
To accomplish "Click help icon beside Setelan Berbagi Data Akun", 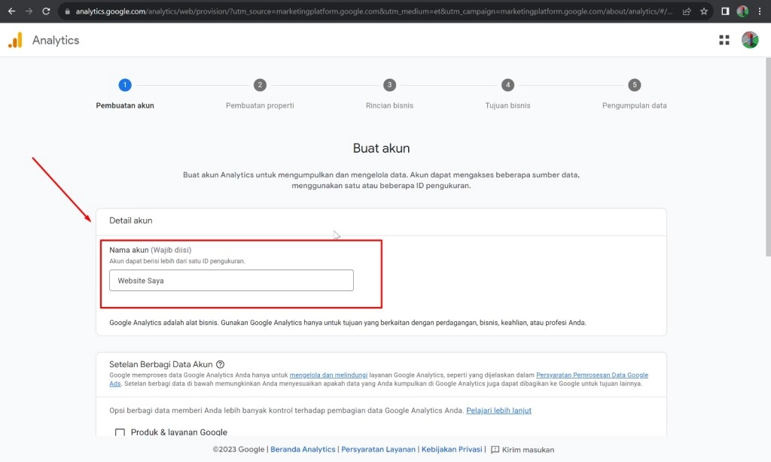I will click(x=221, y=364).
